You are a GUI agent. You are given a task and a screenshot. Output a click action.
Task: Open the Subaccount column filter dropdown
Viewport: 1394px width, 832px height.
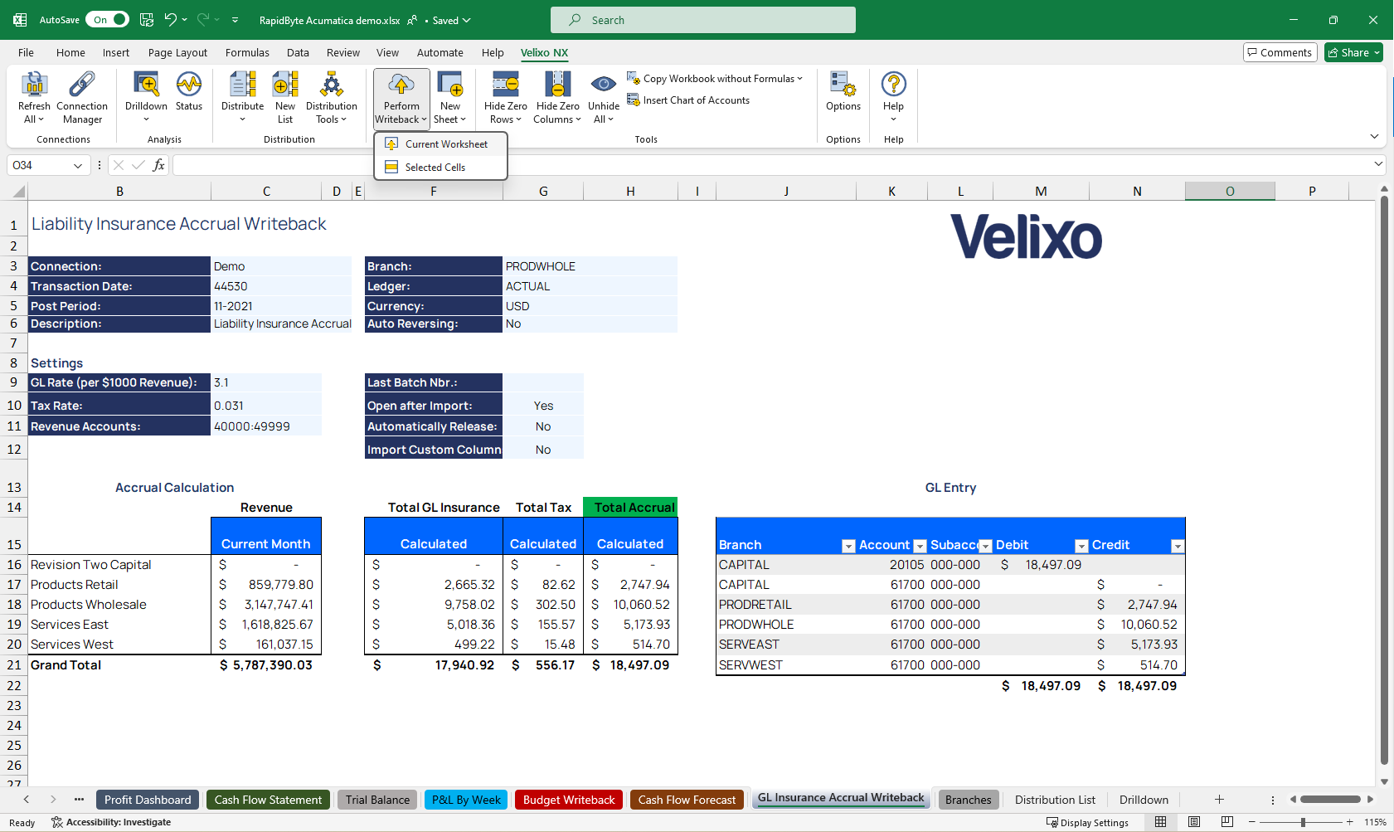tap(985, 546)
